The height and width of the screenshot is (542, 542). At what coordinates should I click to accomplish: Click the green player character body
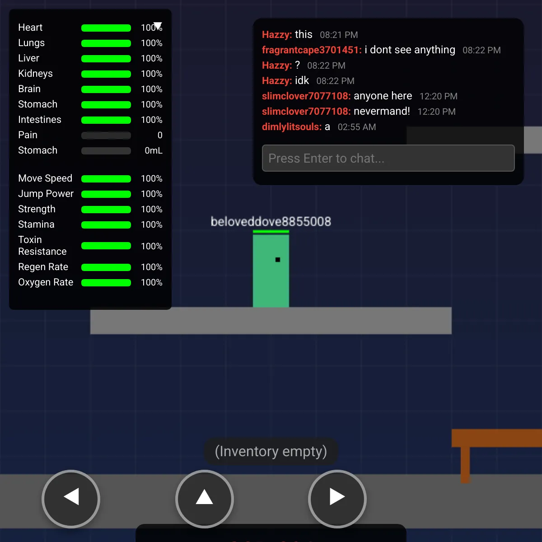pos(271,280)
